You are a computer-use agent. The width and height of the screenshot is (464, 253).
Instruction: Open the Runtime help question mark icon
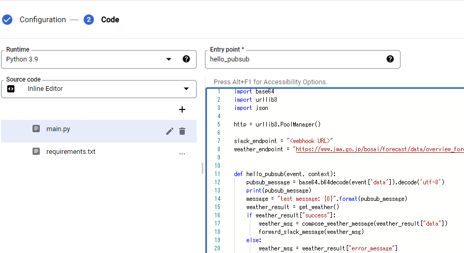click(x=186, y=59)
